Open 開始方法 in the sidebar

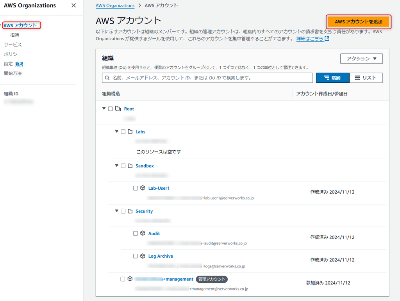[x=13, y=73]
